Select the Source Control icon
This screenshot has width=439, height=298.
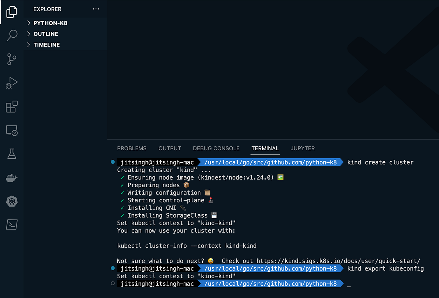(12, 59)
